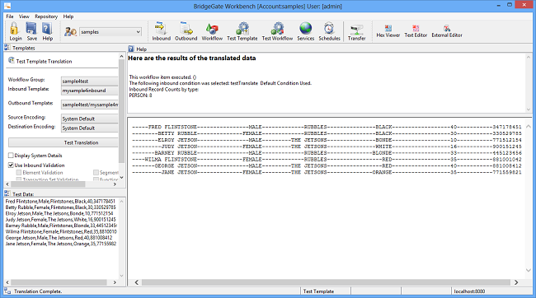536x298 pixels.
Task: Open the Inbound Template dropdown
Action: coord(90,91)
